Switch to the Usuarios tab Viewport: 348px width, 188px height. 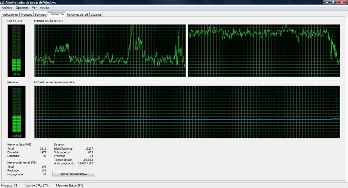[x=96, y=15]
